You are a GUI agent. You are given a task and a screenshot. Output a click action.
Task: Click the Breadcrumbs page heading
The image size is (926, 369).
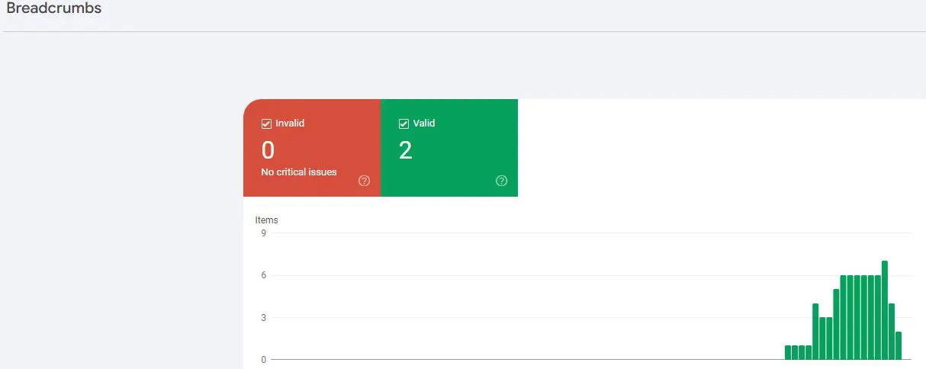point(53,8)
